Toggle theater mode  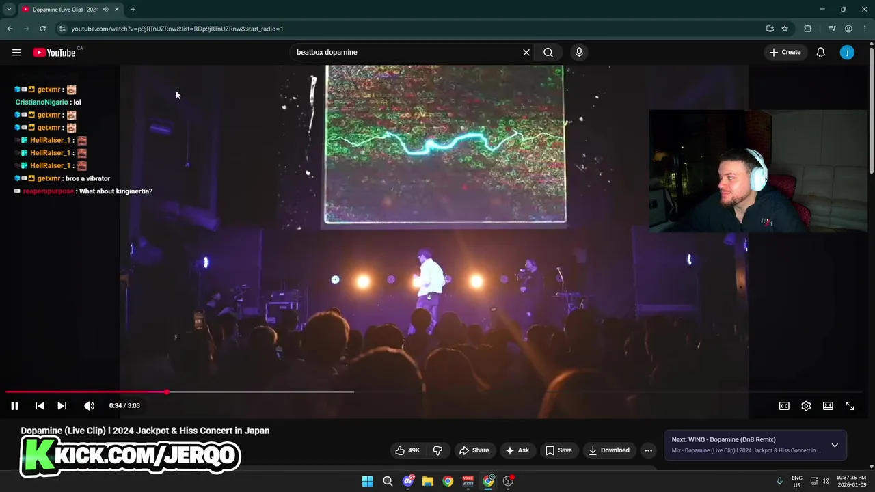pyautogui.click(x=828, y=406)
